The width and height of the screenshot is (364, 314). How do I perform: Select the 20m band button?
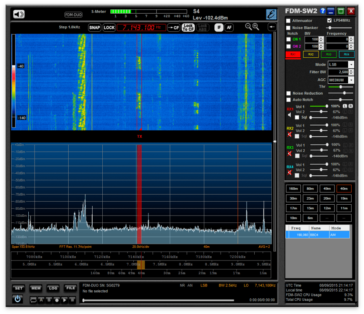point(327,198)
